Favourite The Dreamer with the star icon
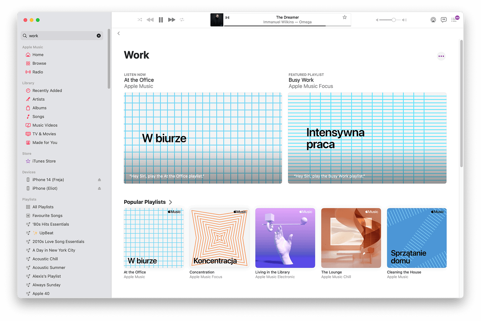The width and height of the screenshot is (481, 321). (345, 17)
